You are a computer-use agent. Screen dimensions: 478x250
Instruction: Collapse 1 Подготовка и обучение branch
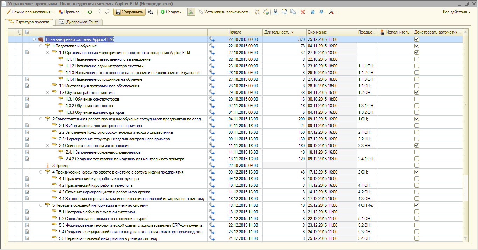[41, 46]
